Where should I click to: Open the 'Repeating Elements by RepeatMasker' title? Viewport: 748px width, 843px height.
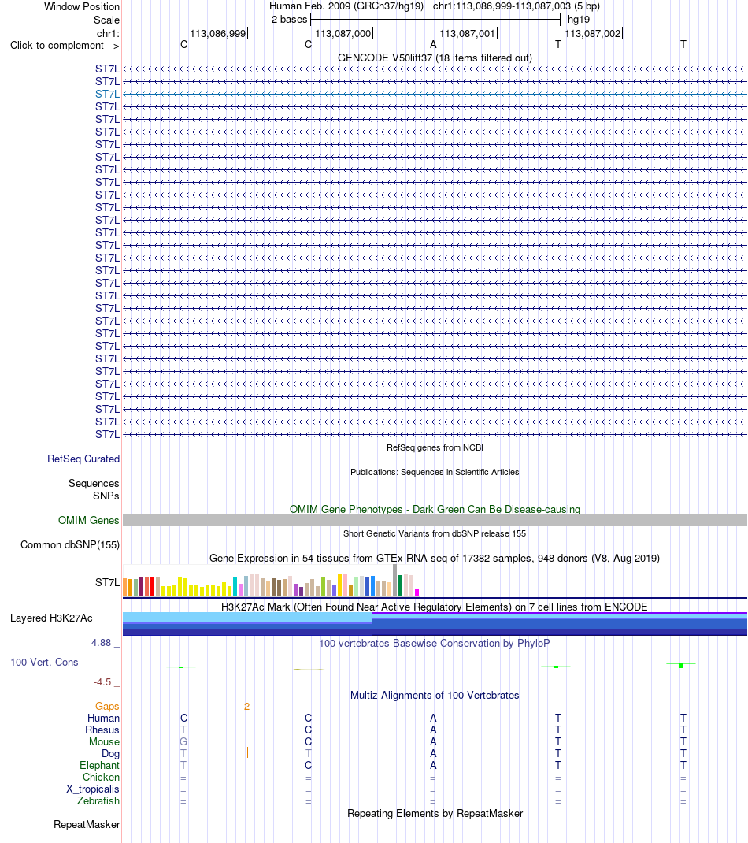coord(435,813)
